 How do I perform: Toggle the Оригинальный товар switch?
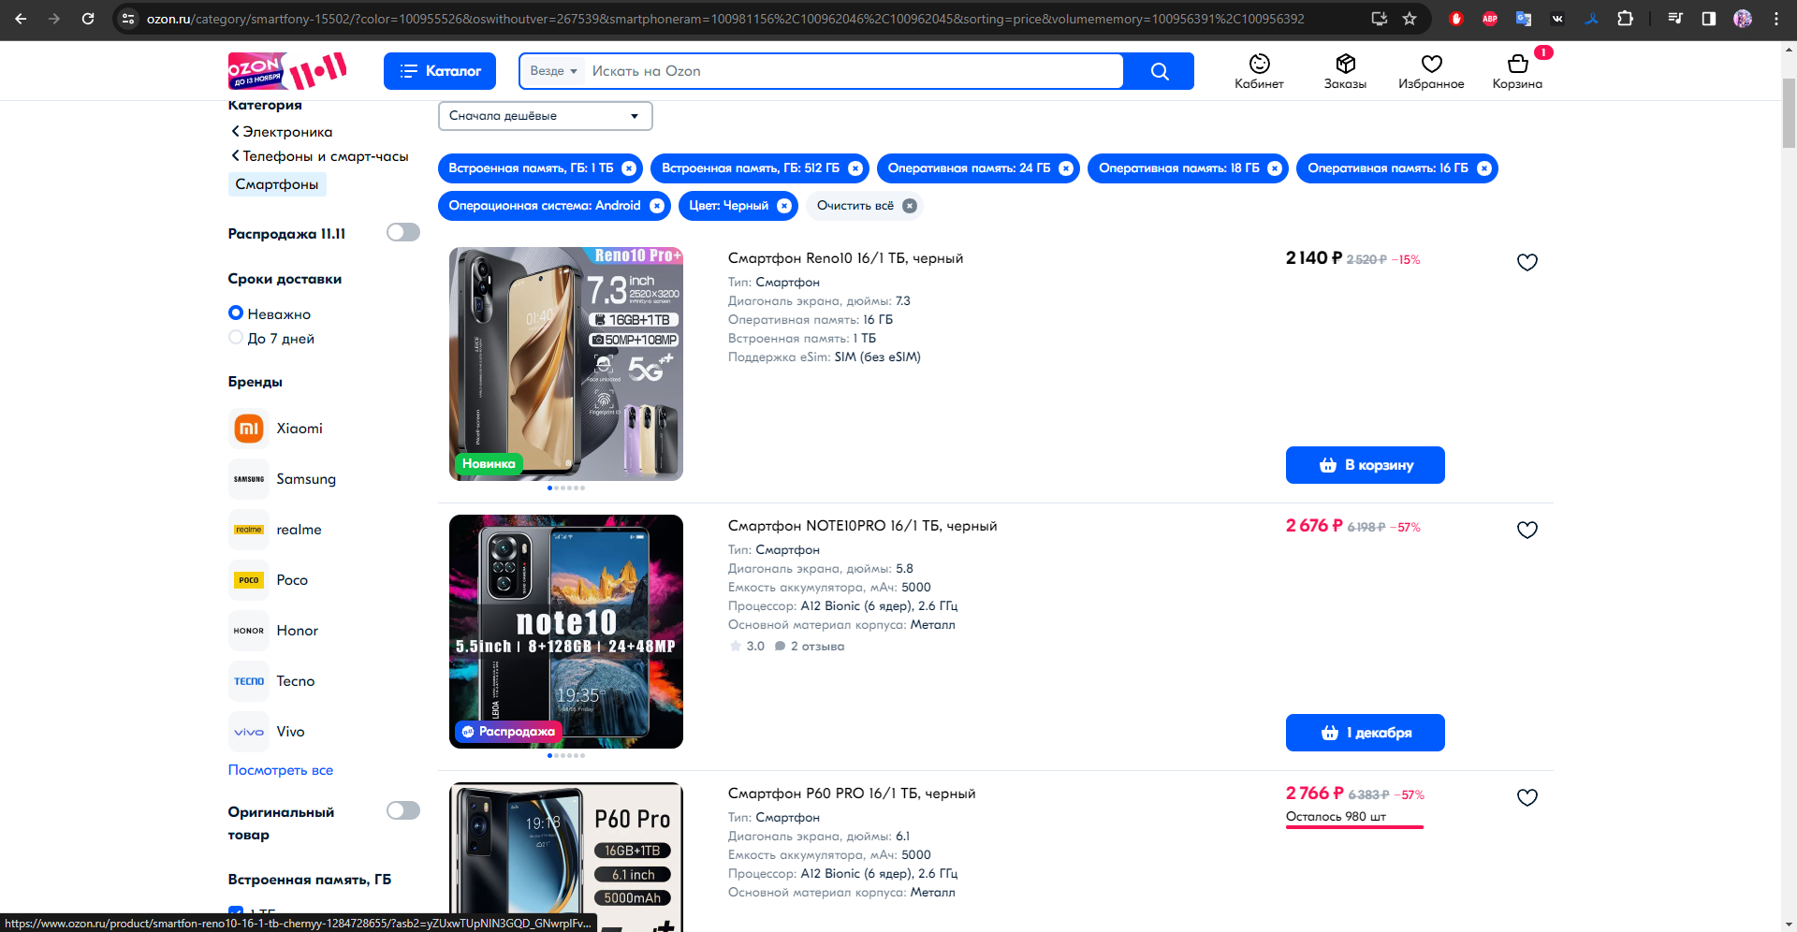click(403, 810)
